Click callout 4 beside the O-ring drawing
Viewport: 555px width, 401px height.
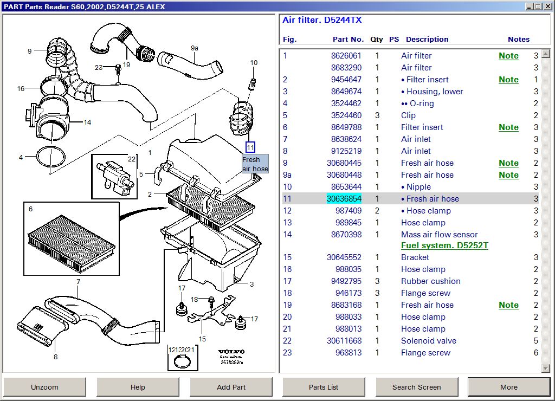pos(21,157)
